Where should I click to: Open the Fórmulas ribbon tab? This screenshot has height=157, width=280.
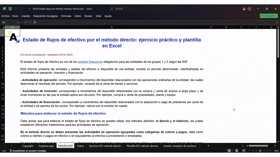point(66,16)
